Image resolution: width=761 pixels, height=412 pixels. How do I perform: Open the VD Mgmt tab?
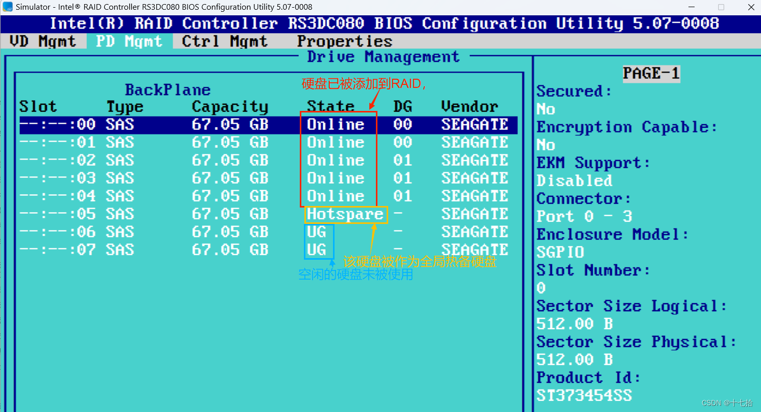[43, 41]
